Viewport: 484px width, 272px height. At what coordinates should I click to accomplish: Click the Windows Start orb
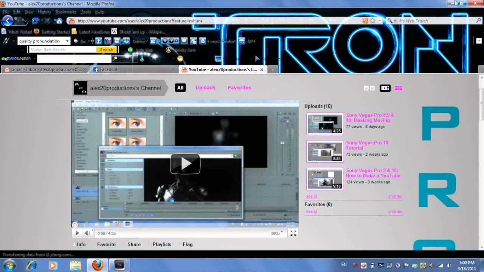(9, 265)
